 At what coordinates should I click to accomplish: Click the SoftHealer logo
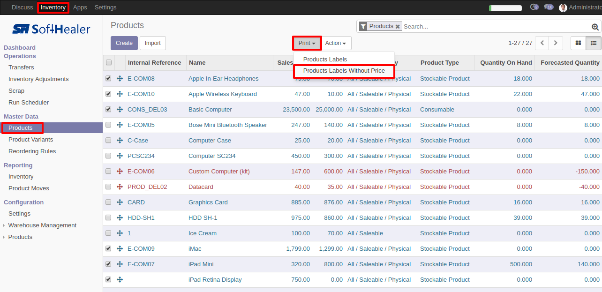coord(51,29)
